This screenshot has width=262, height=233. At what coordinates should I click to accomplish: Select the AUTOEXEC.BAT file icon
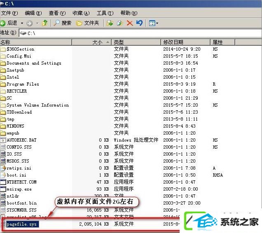3,140
